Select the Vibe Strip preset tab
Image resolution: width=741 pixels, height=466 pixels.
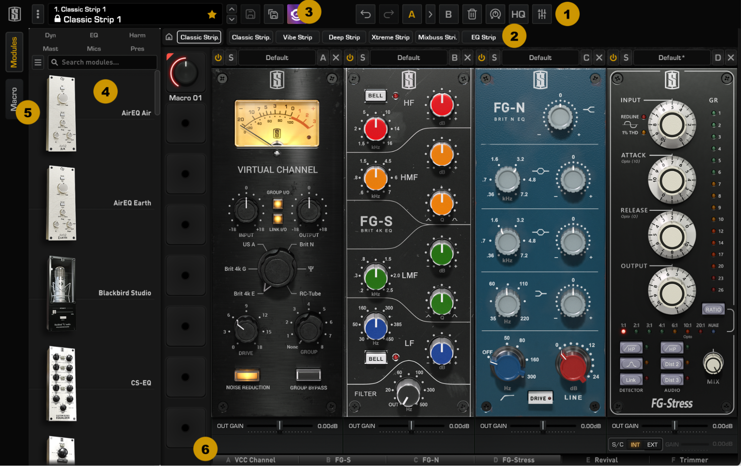click(297, 37)
